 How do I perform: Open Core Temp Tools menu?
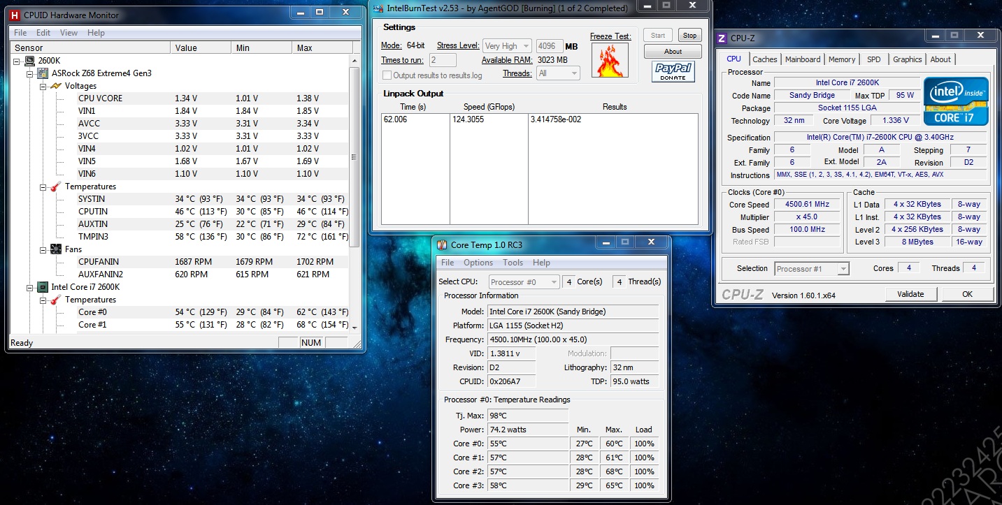[x=513, y=263]
